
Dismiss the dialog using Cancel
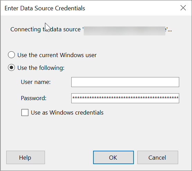(x=158, y=158)
